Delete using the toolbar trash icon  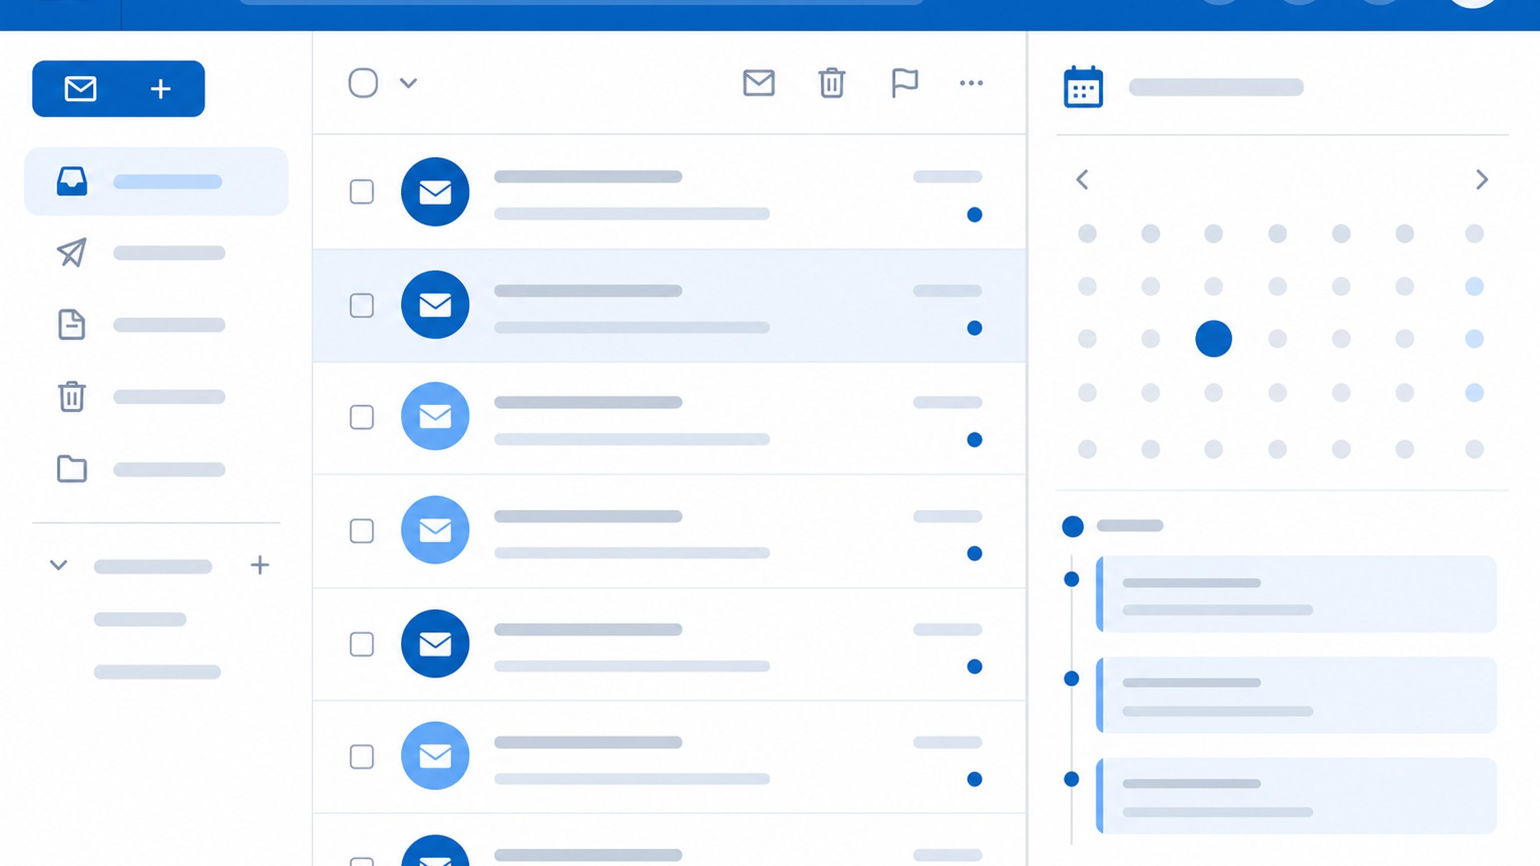(x=832, y=83)
